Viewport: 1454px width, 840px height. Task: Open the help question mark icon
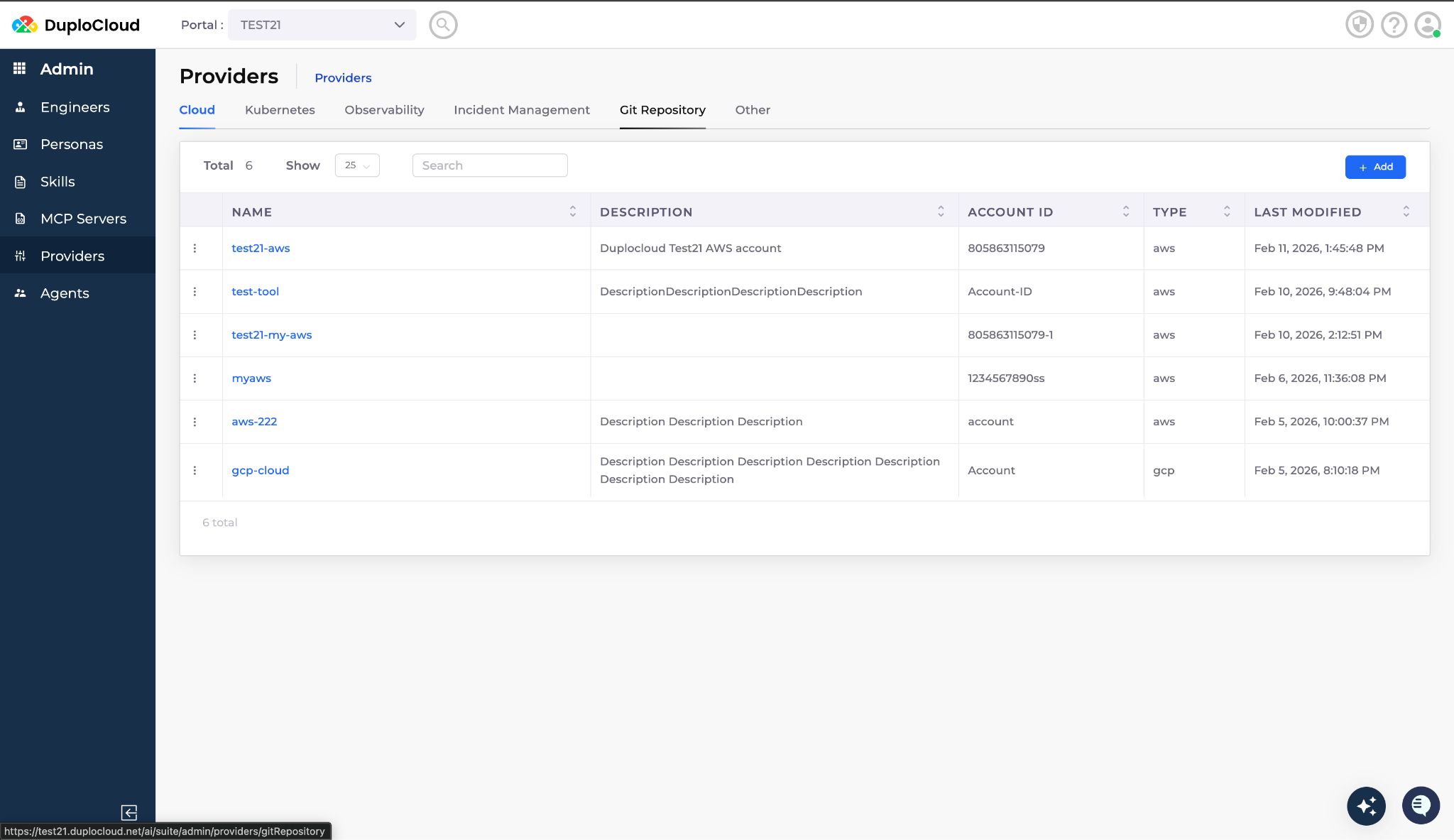(x=1394, y=25)
